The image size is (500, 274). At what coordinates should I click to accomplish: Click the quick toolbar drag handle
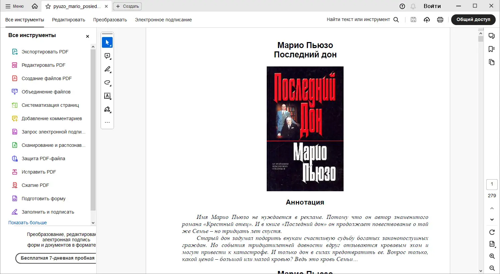tap(107, 34)
